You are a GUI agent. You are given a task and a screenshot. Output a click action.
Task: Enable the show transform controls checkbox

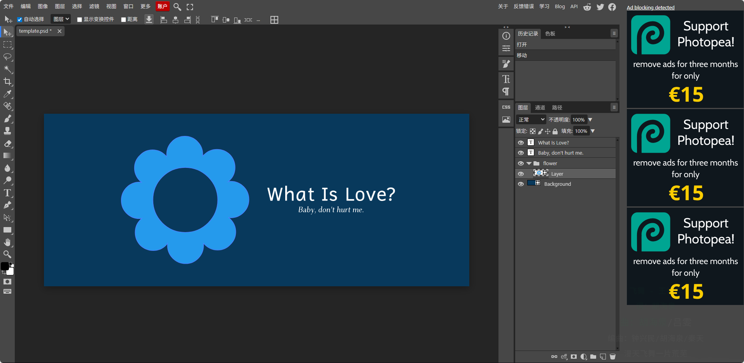[79, 19]
